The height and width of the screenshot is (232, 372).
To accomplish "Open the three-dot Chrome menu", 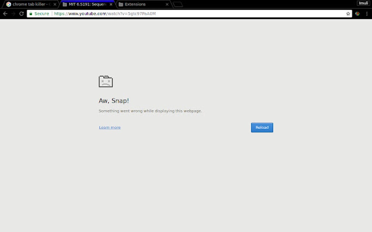I will (x=367, y=13).
